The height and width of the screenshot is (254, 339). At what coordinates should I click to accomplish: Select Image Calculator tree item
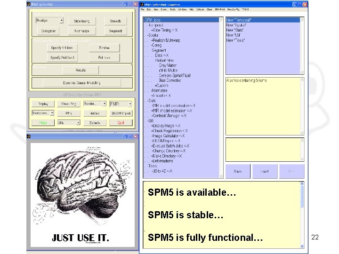pyautogui.click(x=168, y=136)
